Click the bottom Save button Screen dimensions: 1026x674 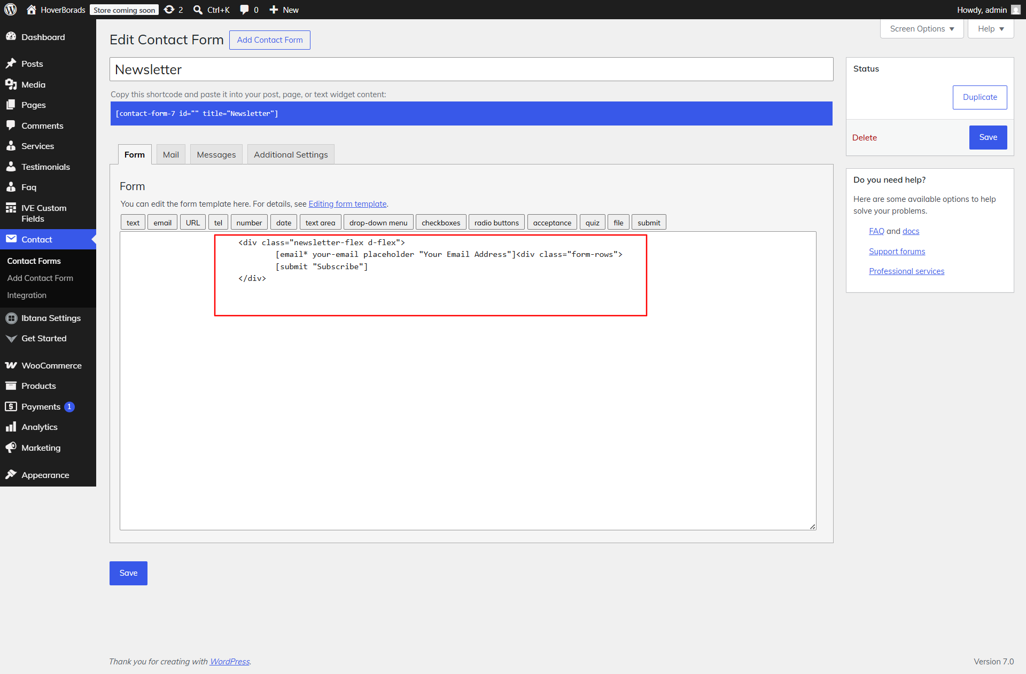point(128,573)
